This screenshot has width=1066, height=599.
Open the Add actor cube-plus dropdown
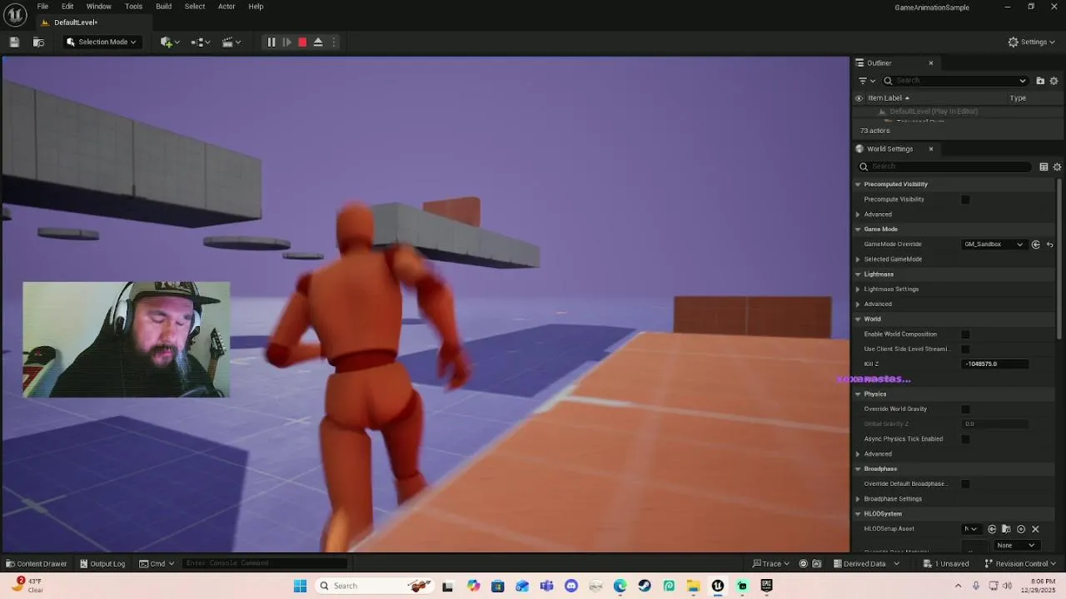pyautogui.click(x=169, y=42)
